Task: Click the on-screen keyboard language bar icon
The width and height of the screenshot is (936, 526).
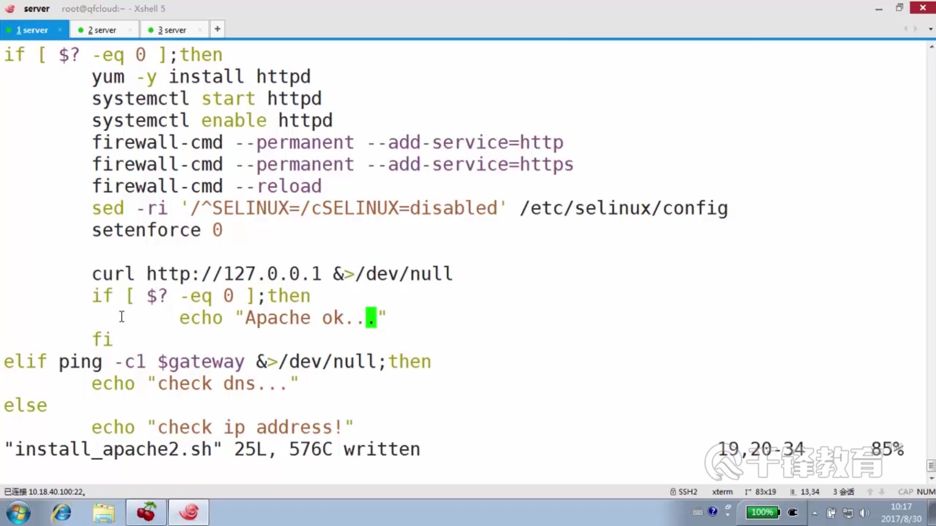Action: pos(698,512)
